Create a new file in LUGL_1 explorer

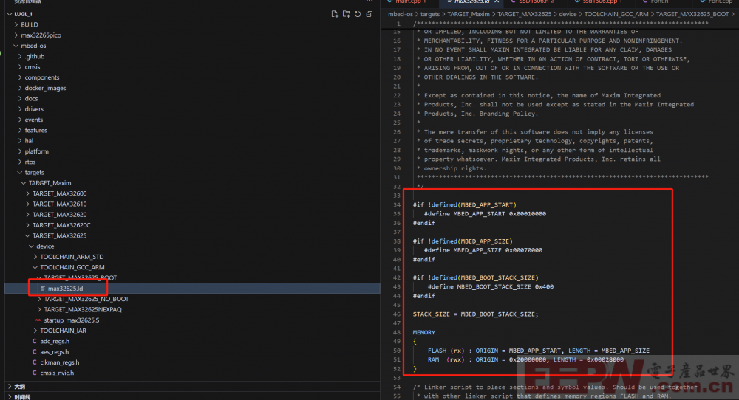pos(335,14)
